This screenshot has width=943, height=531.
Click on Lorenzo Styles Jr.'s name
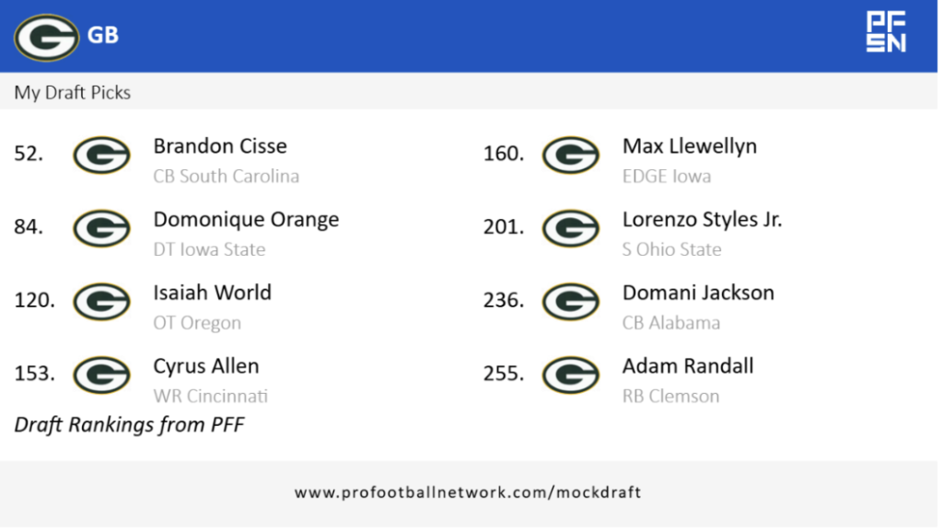tap(702, 220)
